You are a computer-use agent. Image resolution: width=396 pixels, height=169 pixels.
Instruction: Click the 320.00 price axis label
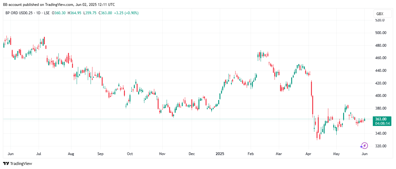click(381, 146)
